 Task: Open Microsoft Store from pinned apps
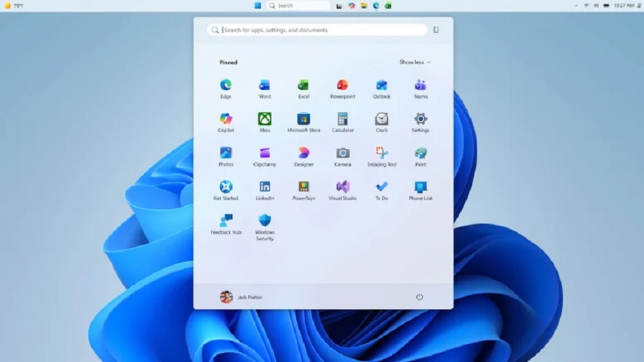[x=304, y=122]
